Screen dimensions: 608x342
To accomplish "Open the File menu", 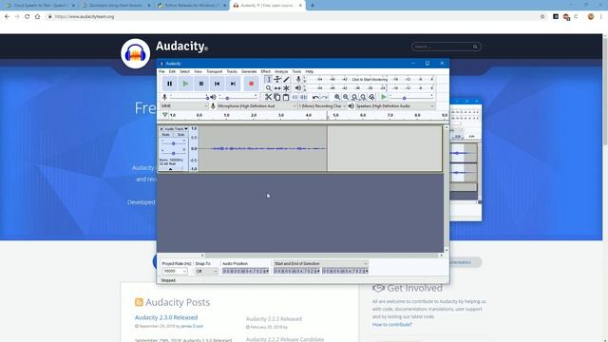I will coord(161,72).
